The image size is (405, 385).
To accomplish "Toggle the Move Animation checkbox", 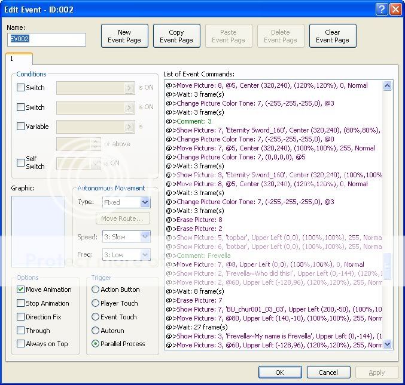I will 21,289.
